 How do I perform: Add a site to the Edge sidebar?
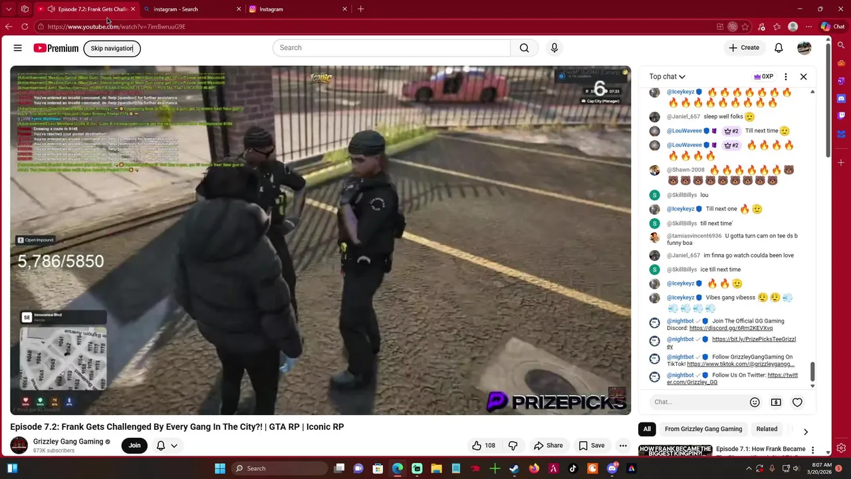(x=841, y=162)
